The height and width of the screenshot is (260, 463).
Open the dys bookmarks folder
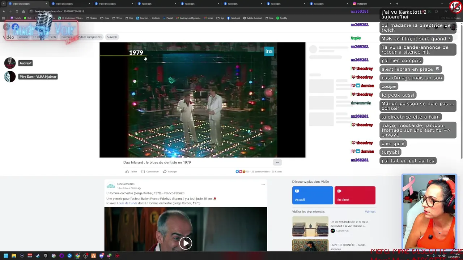click(x=220, y=18)
